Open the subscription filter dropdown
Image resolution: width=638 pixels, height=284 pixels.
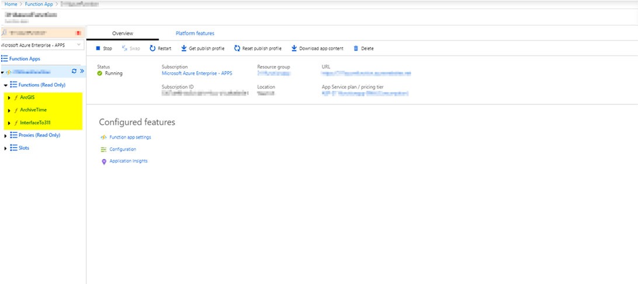coord(43,45)
